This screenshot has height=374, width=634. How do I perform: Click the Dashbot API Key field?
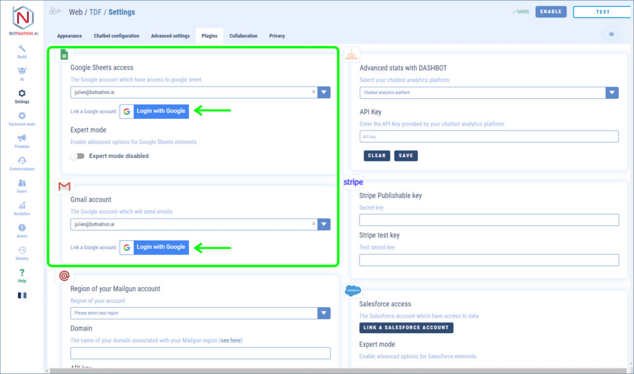pos(489,136)
